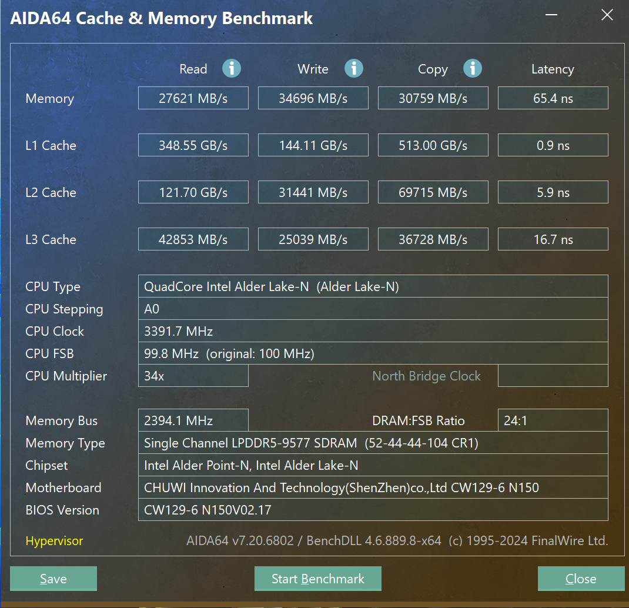Click the Memory Bus label

pos(61,420)
